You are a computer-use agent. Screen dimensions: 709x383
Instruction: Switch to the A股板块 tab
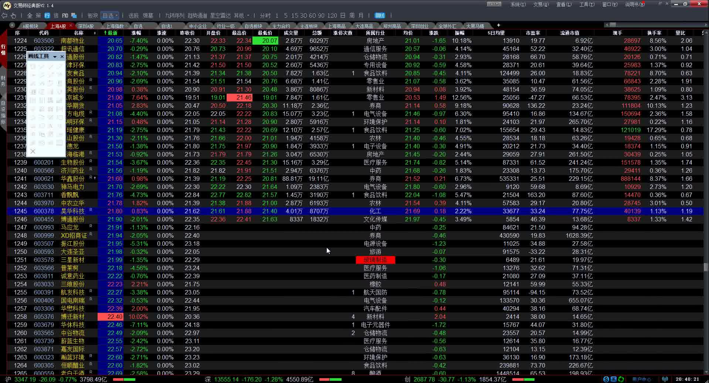30,26
